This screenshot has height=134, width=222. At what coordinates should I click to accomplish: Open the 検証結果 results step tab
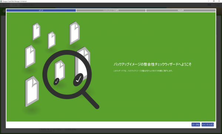(181, 10)
